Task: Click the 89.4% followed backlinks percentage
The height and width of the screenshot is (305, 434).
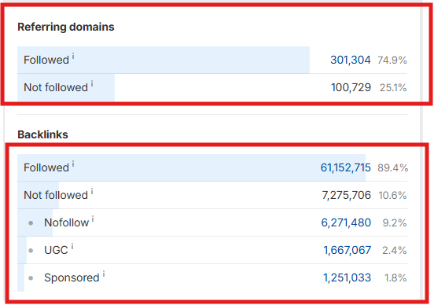Action: 393,167
